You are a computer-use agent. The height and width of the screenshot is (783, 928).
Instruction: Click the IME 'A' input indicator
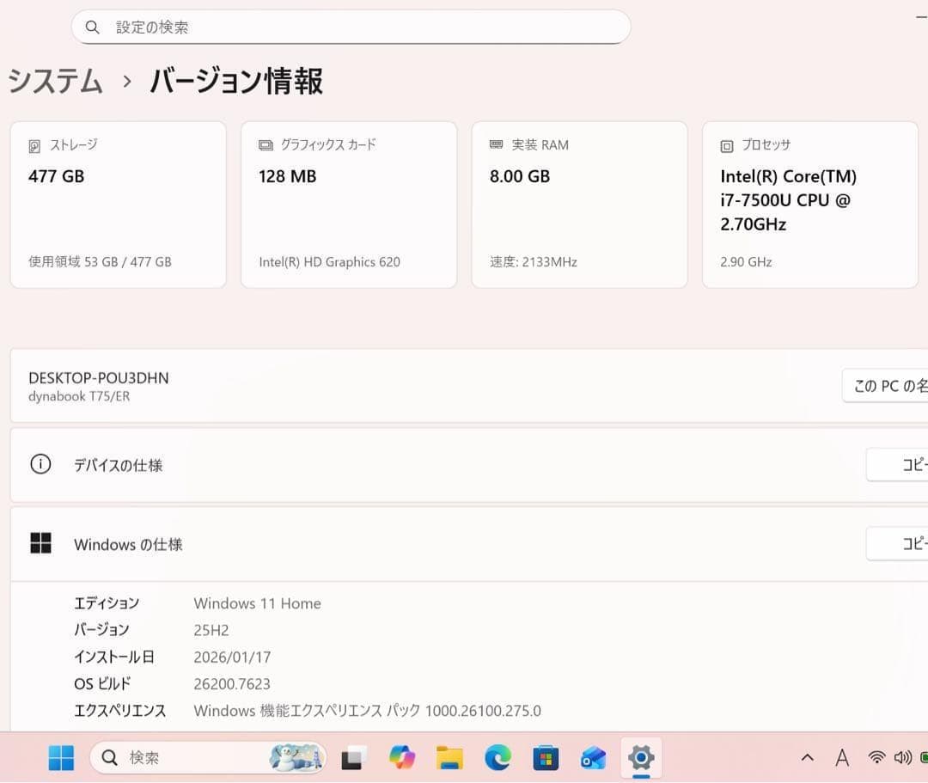[842, 758]
